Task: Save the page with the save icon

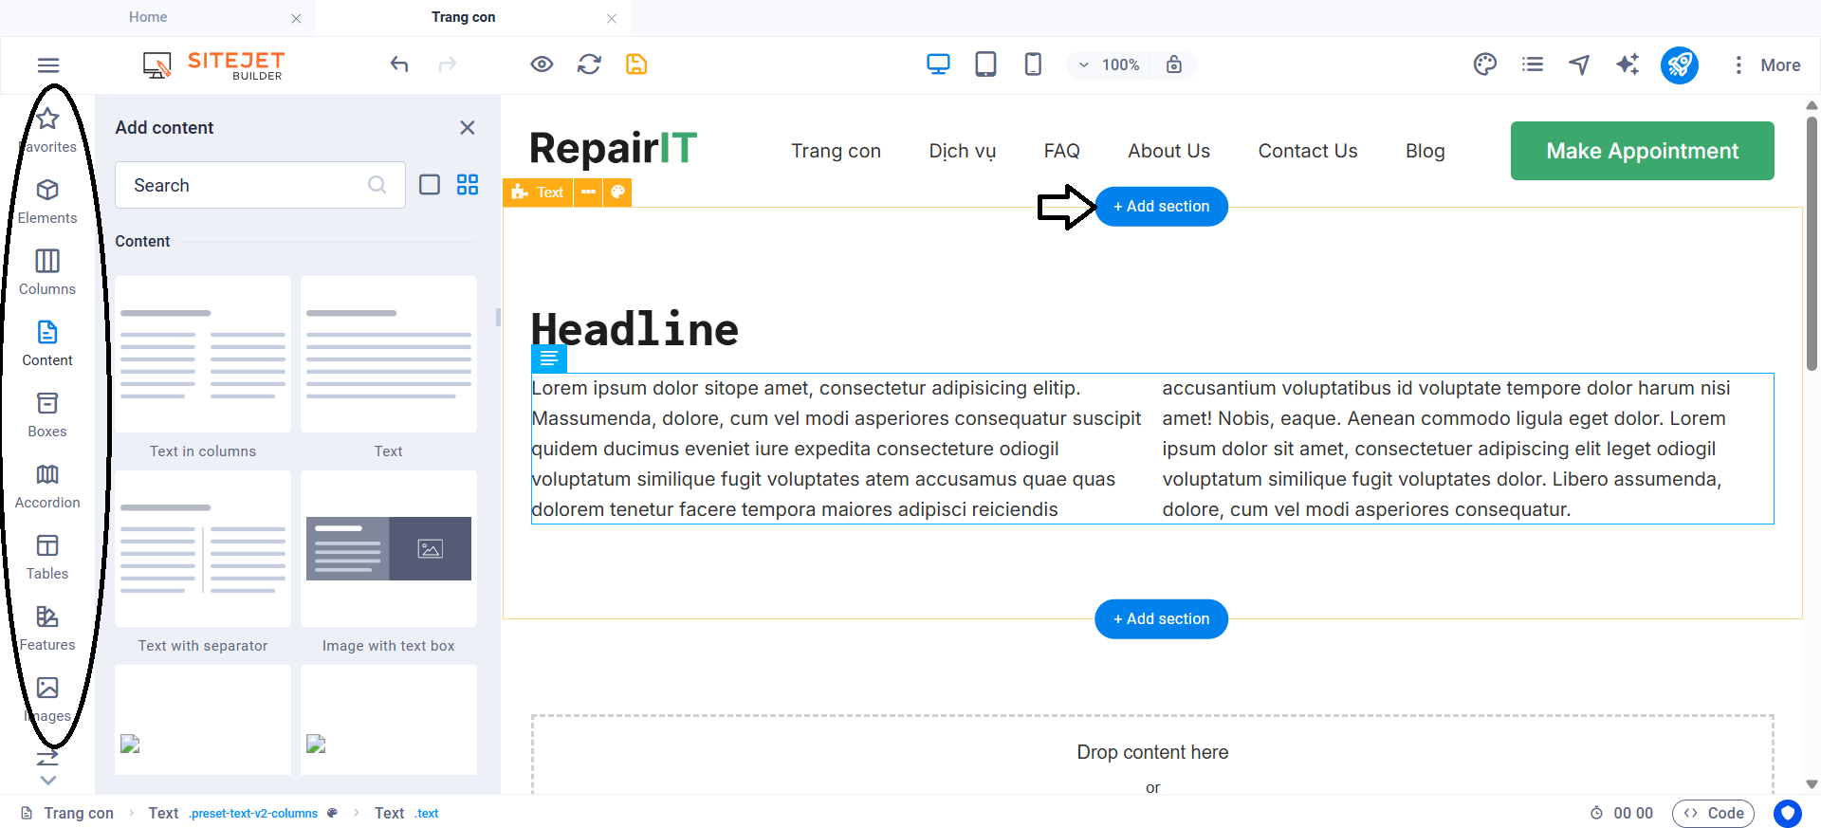Action: tap(636, 64)
